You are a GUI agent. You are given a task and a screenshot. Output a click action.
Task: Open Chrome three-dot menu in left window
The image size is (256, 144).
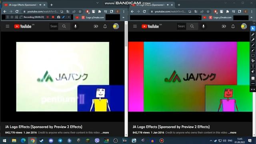click(124, 12)
